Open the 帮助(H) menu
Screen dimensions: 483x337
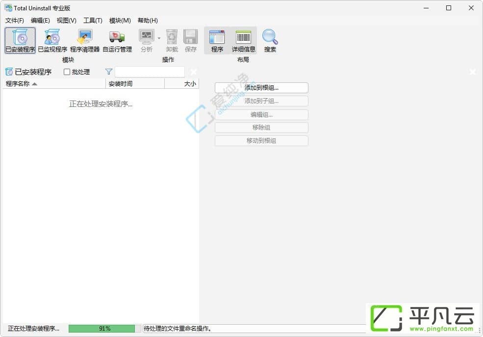[x=148, y=20]
